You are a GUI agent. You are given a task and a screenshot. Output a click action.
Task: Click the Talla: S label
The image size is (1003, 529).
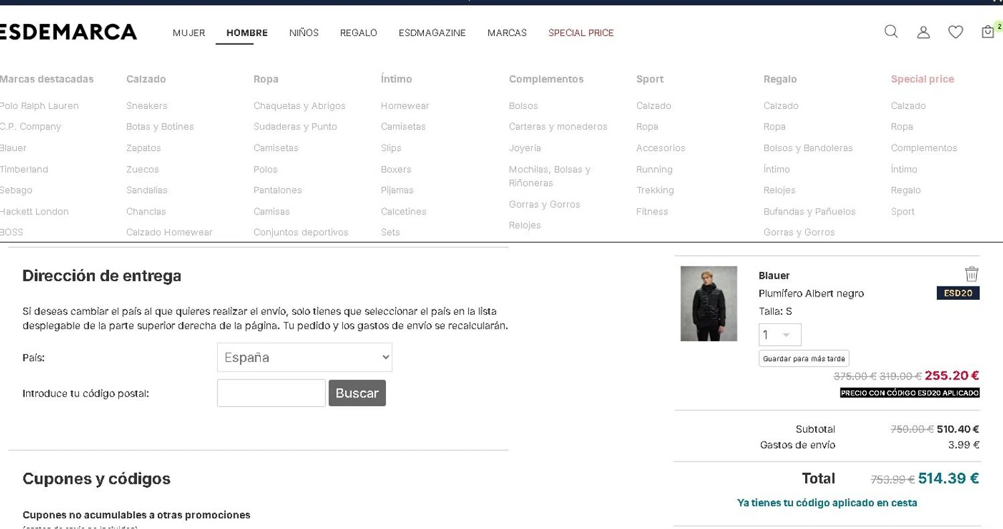[x=775, y=311]
